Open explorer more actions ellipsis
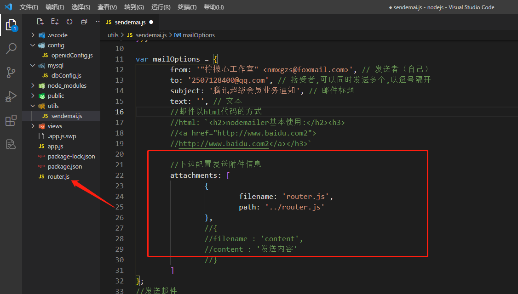Viewport: 518px width, 294px height. (98, 22)
